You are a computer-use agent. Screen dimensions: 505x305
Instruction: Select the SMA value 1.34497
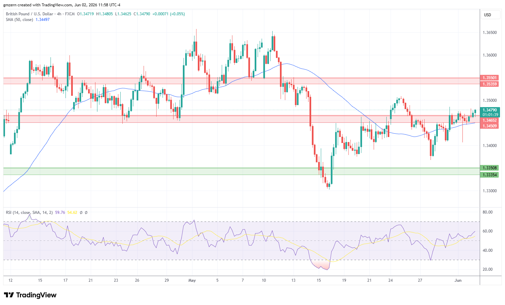[x=43, y=20]
